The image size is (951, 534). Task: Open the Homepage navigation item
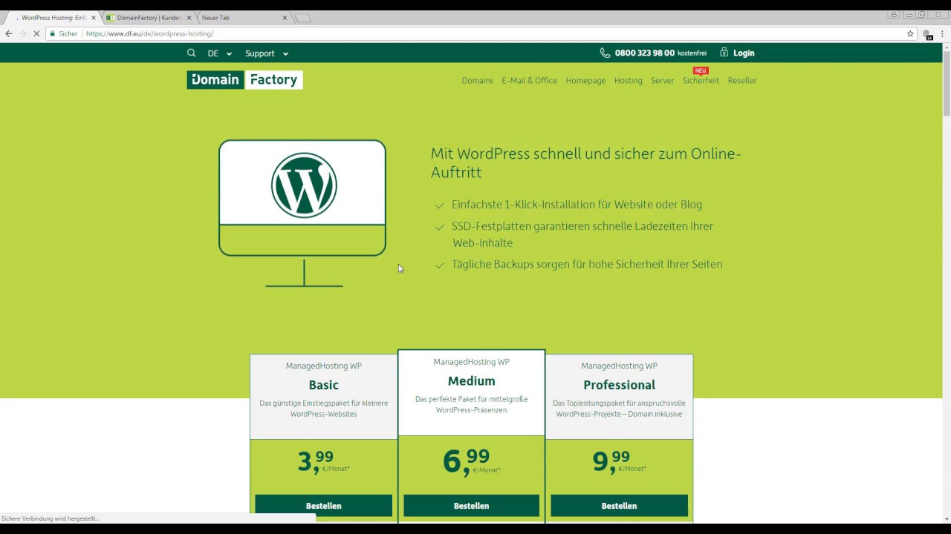[585, 81]
